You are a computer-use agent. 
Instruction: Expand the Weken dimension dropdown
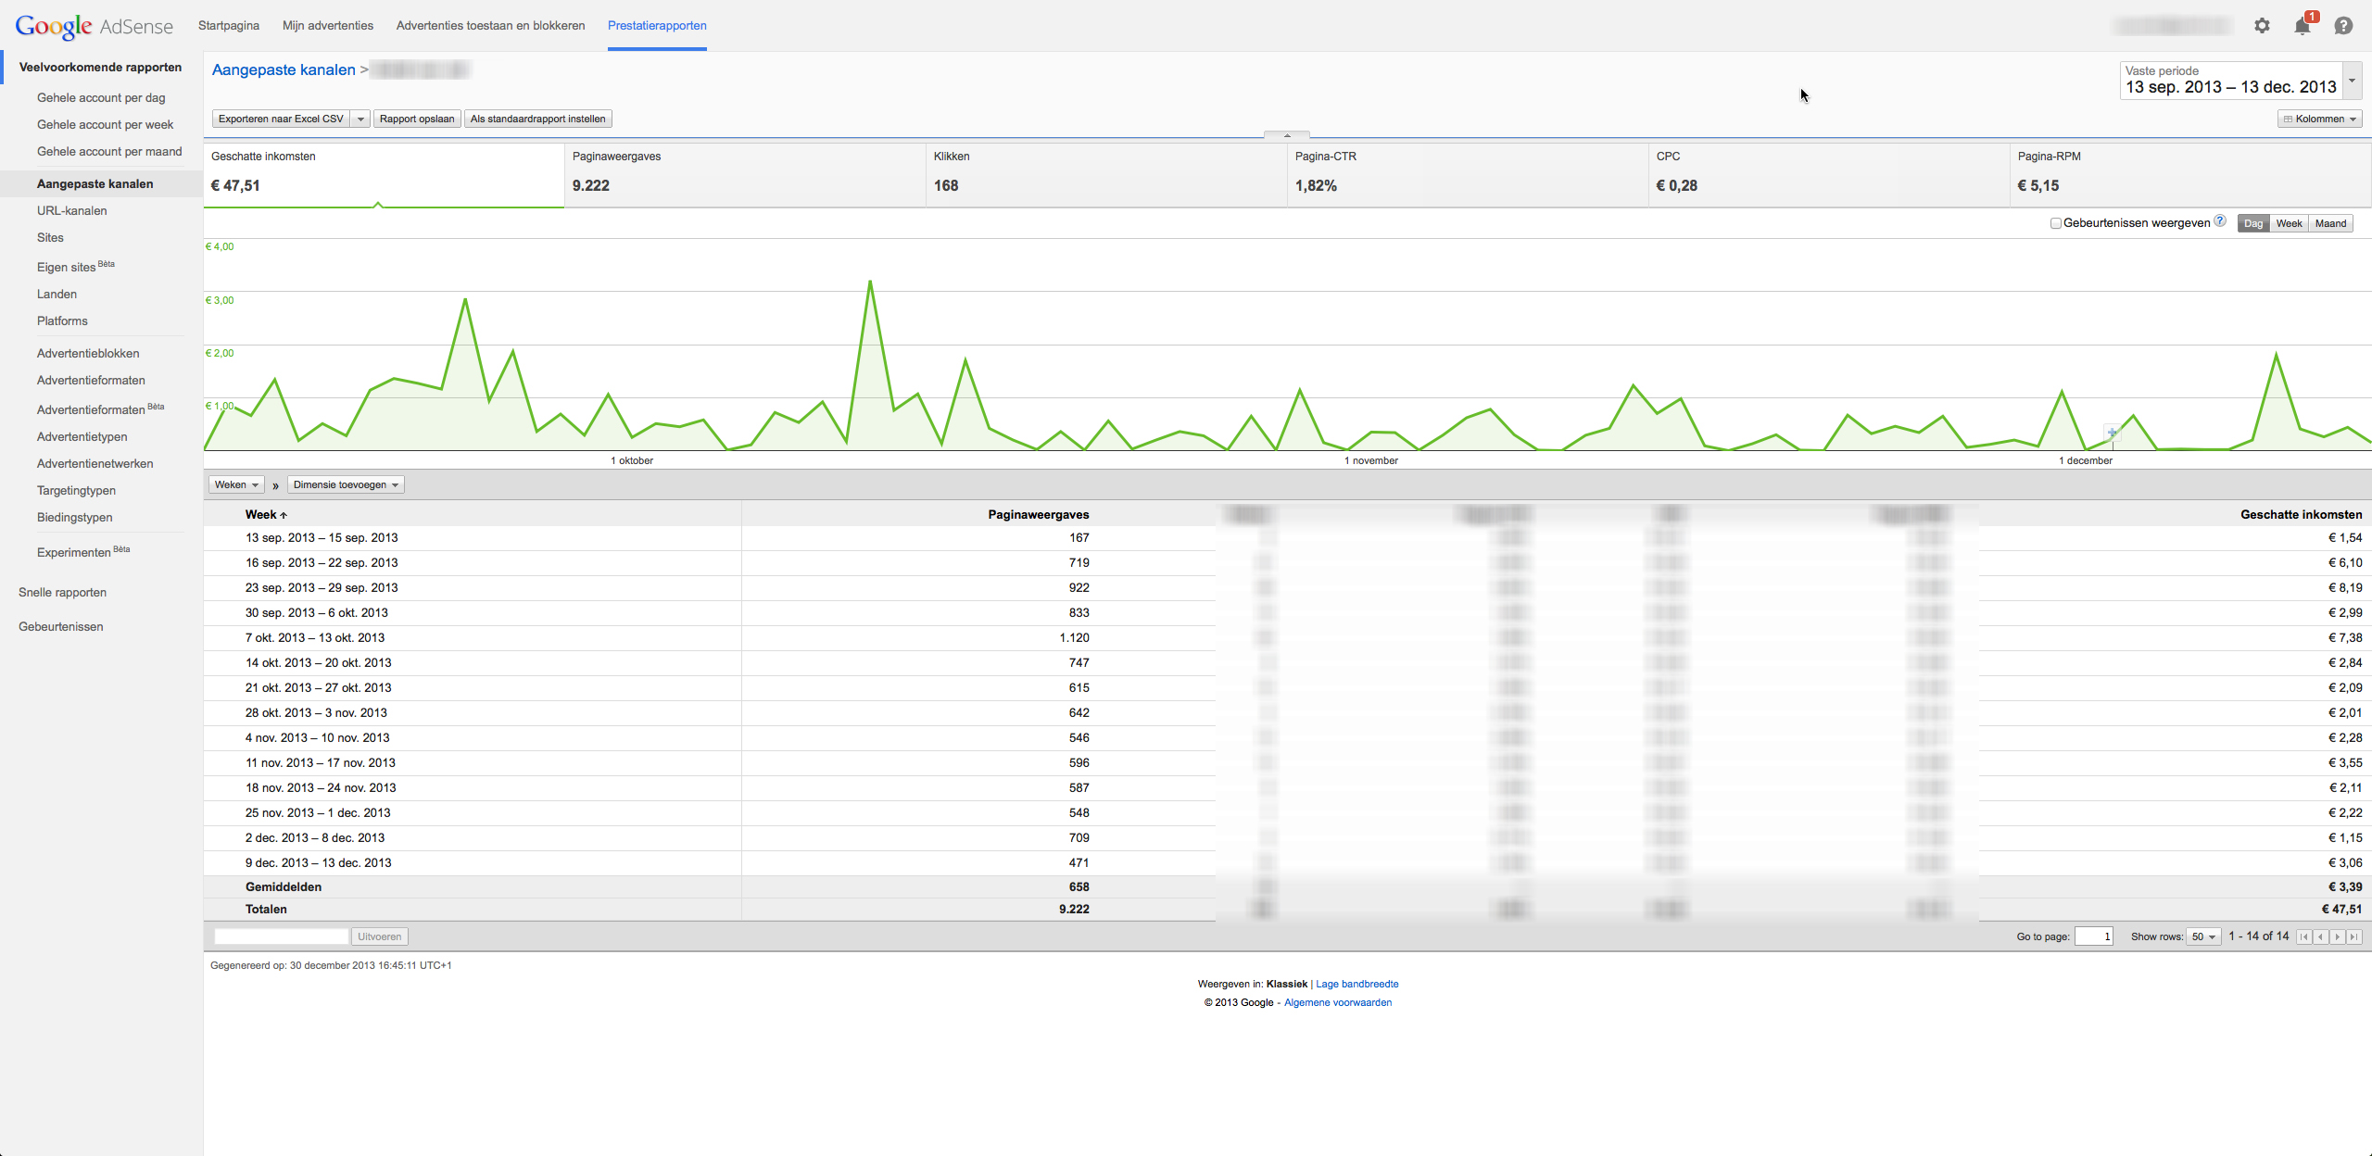237,484
